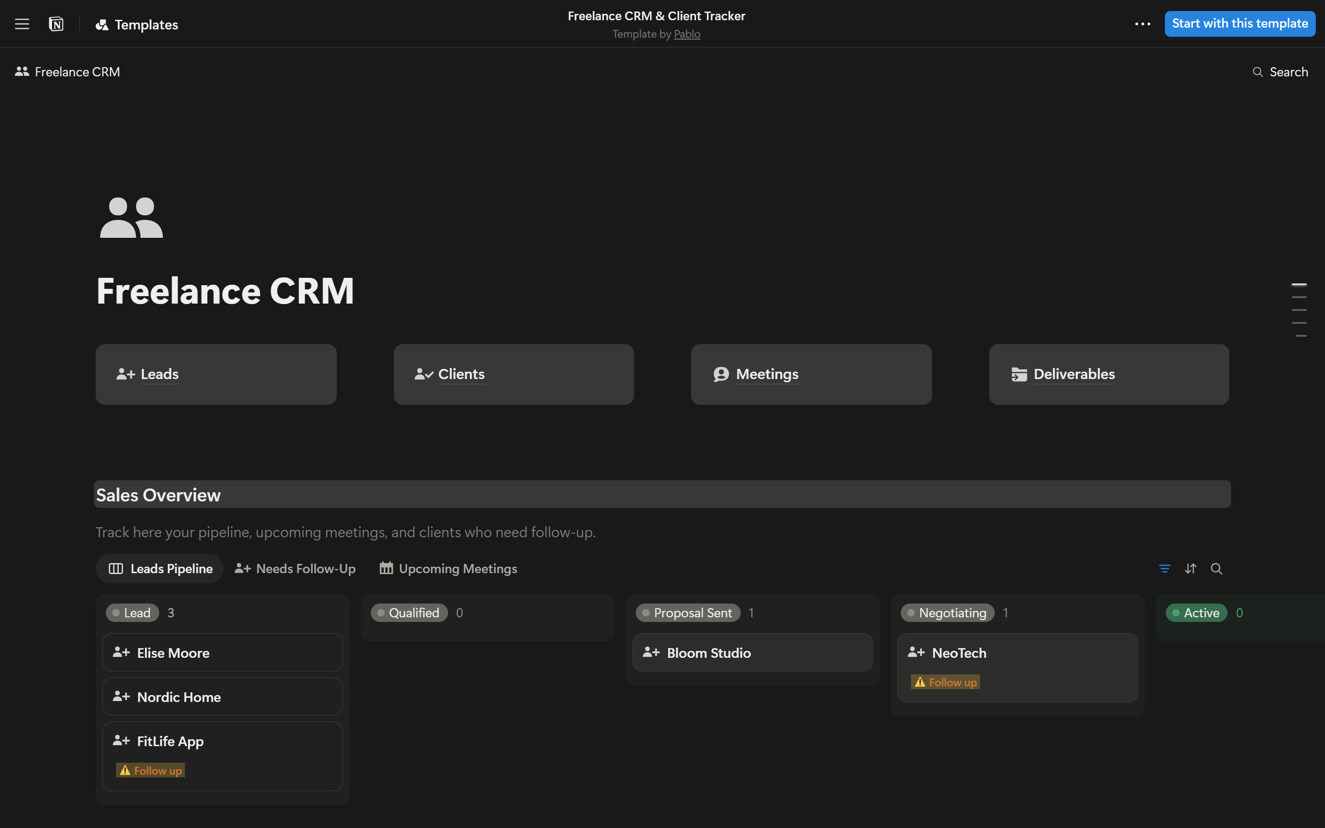1325x828 pixels.
Task: Click the Notion logo icon
Action: coord(56,24)
